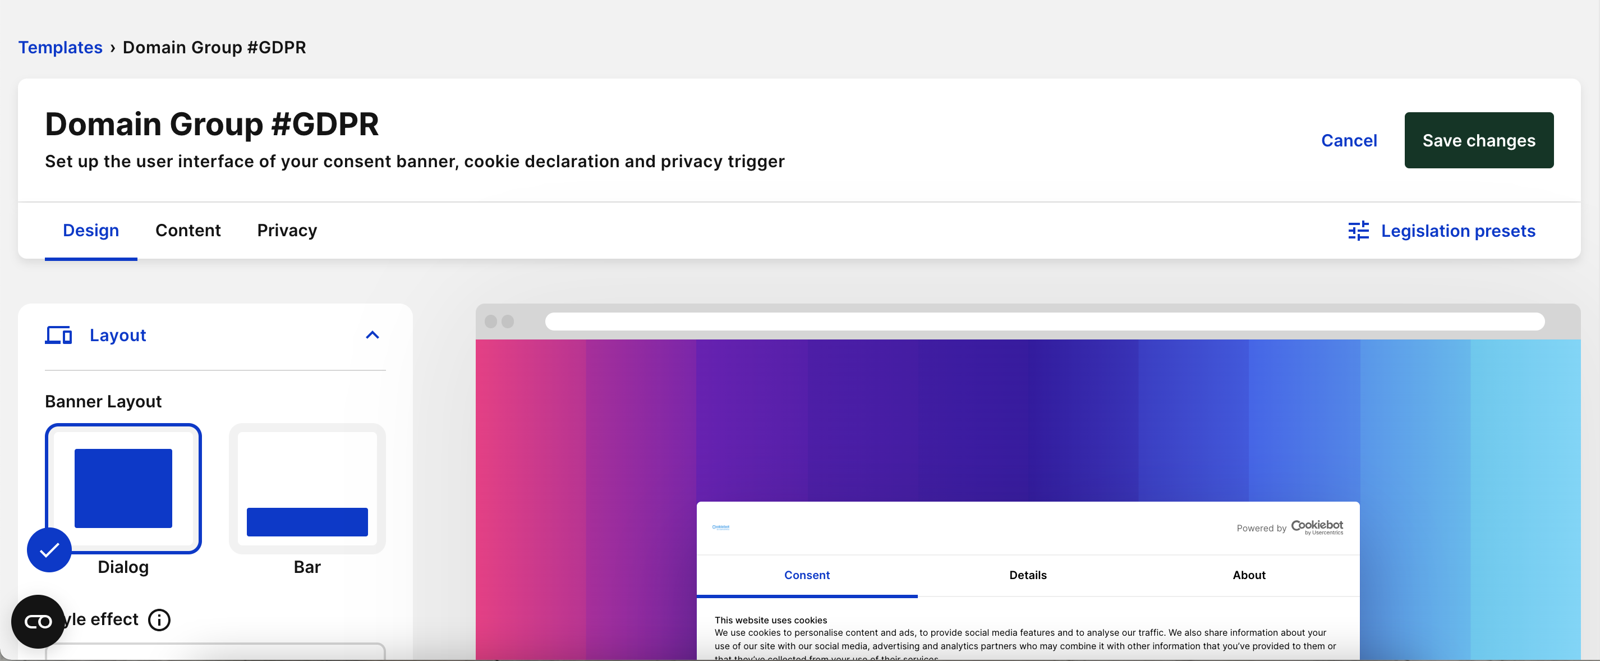Click the preview Details tab
Image resolution: width=1600 pixels, height=661 pixels.
[x=1027, y=575]
